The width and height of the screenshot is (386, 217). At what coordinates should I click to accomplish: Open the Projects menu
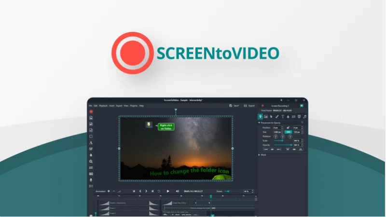[134, 105]
